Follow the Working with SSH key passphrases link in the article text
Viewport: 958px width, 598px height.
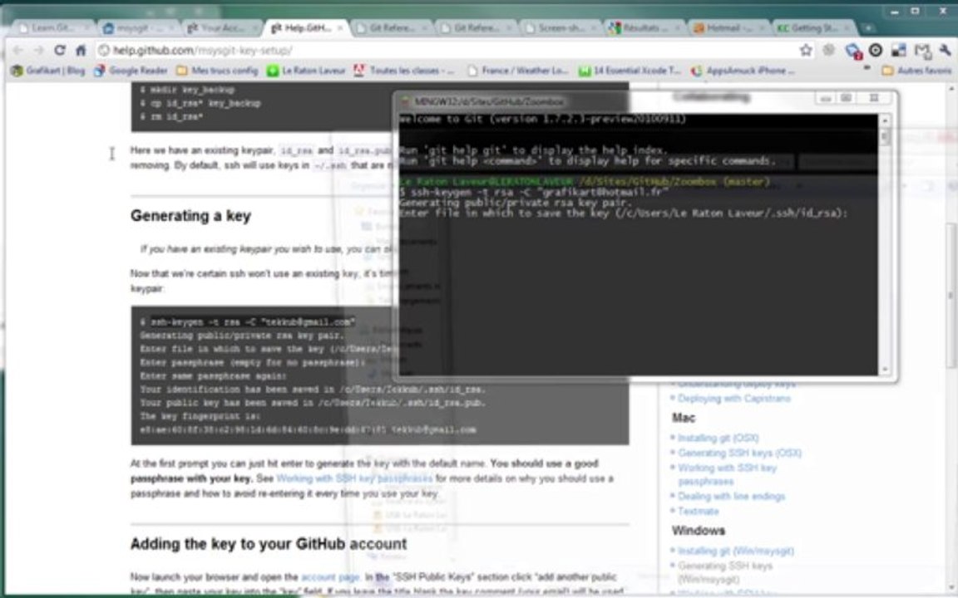pos(354,479)
